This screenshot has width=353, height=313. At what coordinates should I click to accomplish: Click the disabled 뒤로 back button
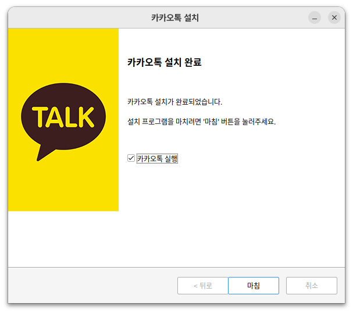pos(203,286)
